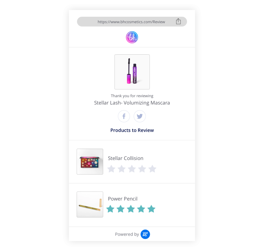Set Power Pencil rating to two stars
The height and width of the screenshot is (251, 264).
tap(121, 209)
